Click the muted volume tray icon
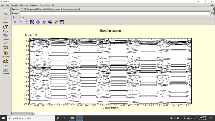Image resolution: width=215 pixels, height=121 pixels. tap(191, 118)
